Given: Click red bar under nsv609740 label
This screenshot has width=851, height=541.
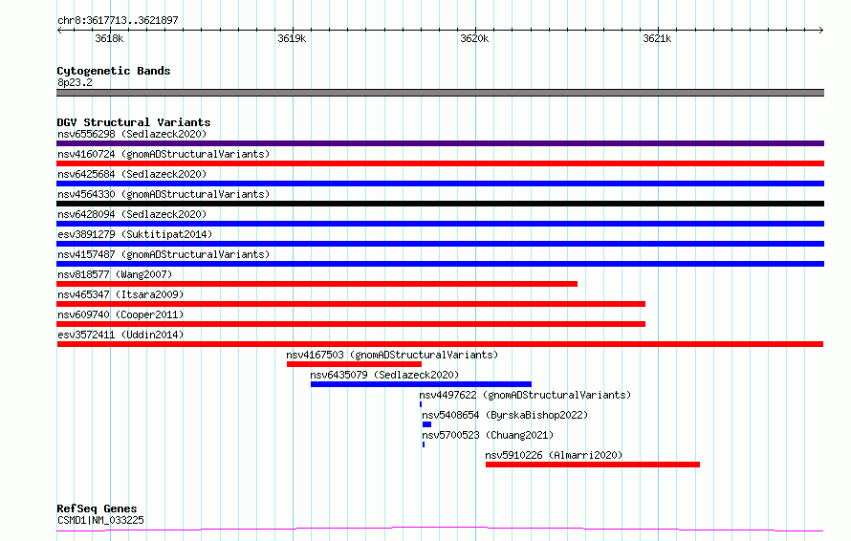Looking at the screenshot, I should [351, 324].
